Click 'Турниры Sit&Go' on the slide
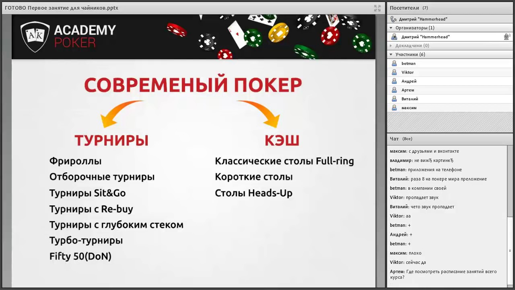This screenshot has width=515, height=290. (87, 193)
